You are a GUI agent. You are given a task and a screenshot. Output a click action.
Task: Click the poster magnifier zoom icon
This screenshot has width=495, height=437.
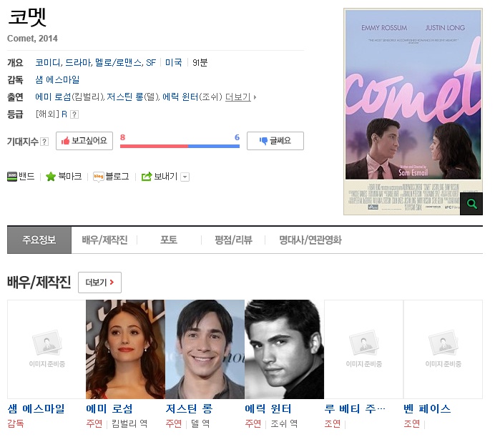coord(471,204)
